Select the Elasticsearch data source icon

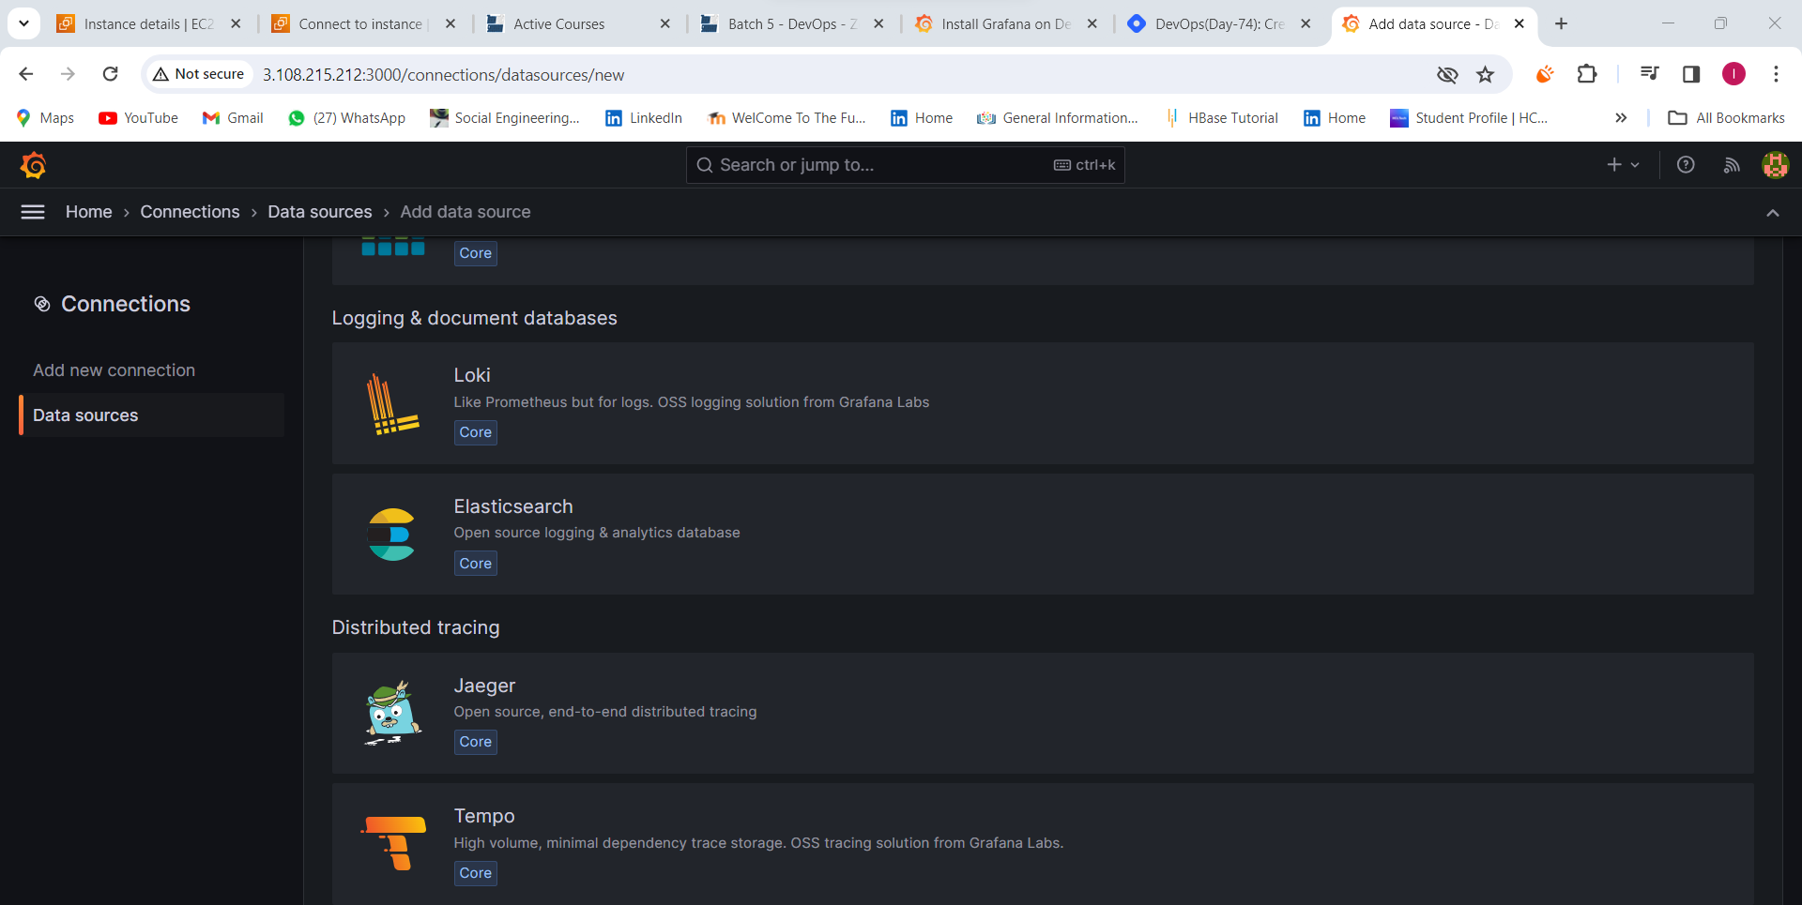point(392,535)
